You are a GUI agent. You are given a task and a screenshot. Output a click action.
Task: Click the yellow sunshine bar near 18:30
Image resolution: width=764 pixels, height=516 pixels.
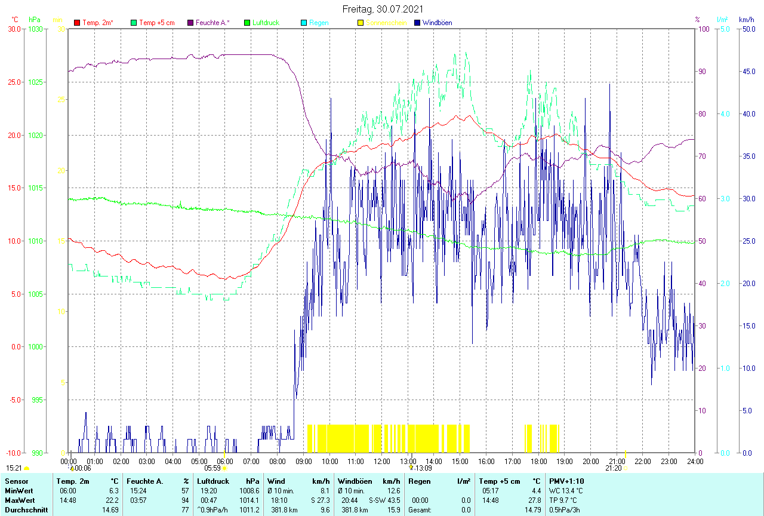[x=554, y=438]
